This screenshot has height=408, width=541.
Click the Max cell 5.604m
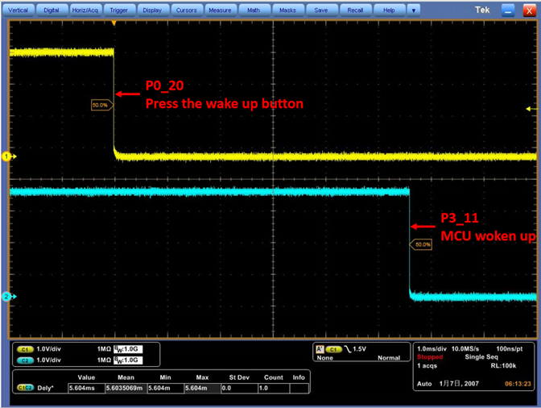point(203,389)
